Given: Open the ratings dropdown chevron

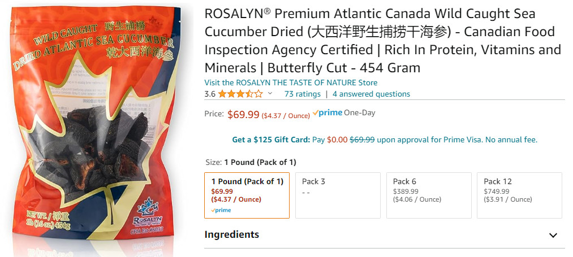Looking at the screenshot, I should [270, 94].
